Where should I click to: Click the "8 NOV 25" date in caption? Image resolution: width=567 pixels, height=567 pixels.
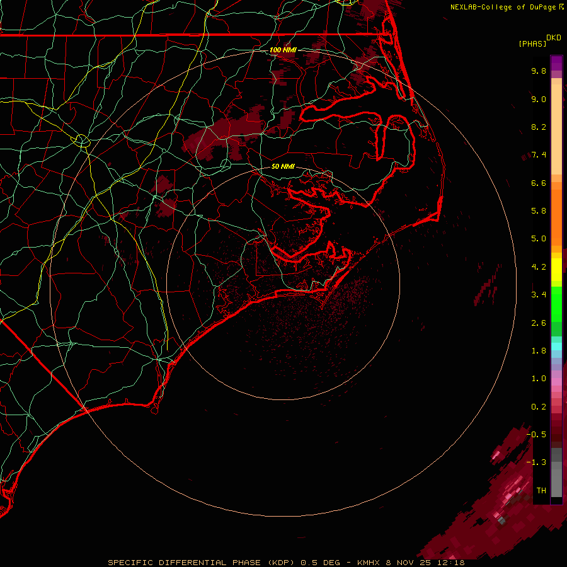pos(408,563)
